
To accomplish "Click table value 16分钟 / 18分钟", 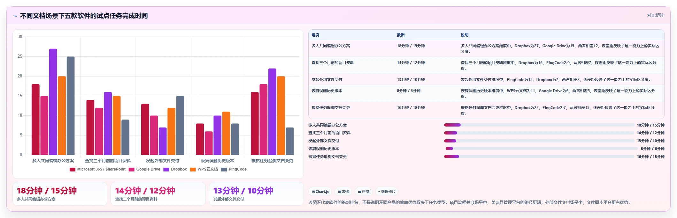I will [x=411, y=108].
